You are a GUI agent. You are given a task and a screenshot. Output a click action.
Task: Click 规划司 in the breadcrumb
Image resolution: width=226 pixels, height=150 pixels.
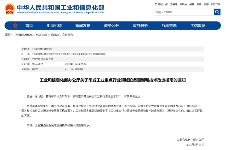point(54,35)
